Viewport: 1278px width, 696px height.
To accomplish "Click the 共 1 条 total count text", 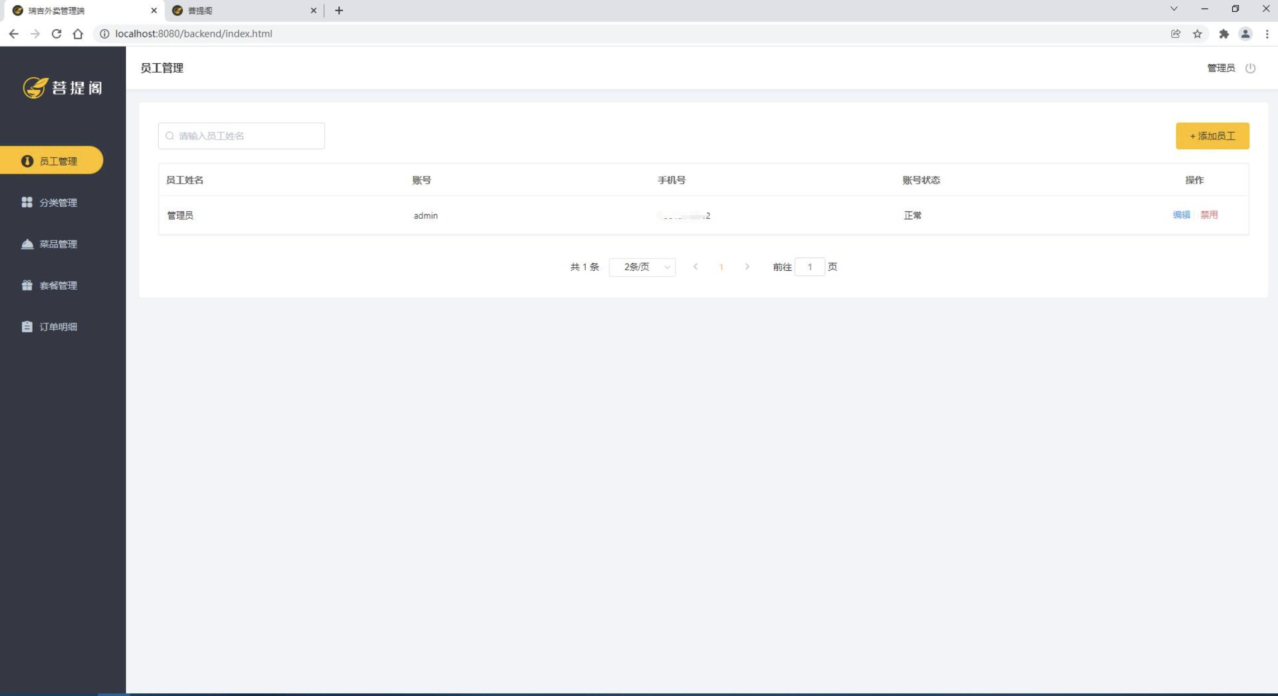I will [x=584, y=267].
